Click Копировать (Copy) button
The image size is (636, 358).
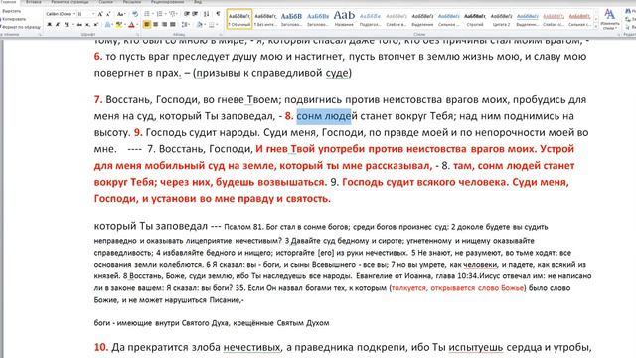click(13, 19)
